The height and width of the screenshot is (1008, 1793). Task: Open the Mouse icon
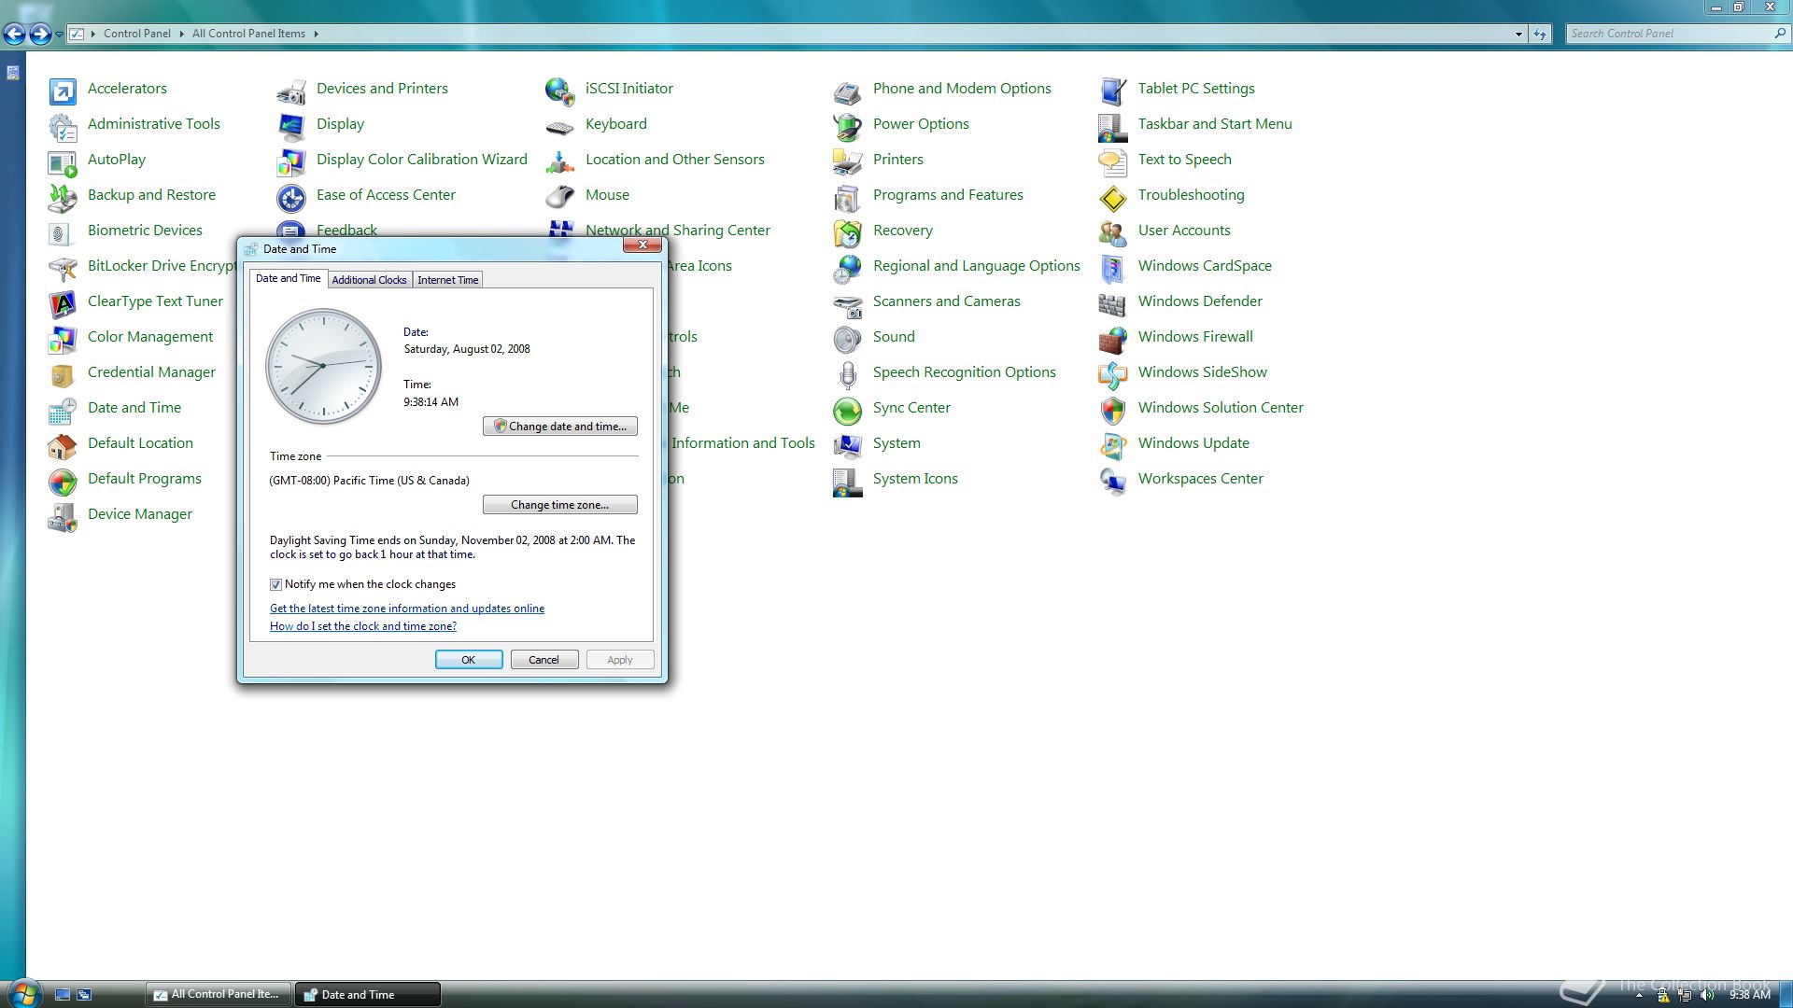[560, 196]
